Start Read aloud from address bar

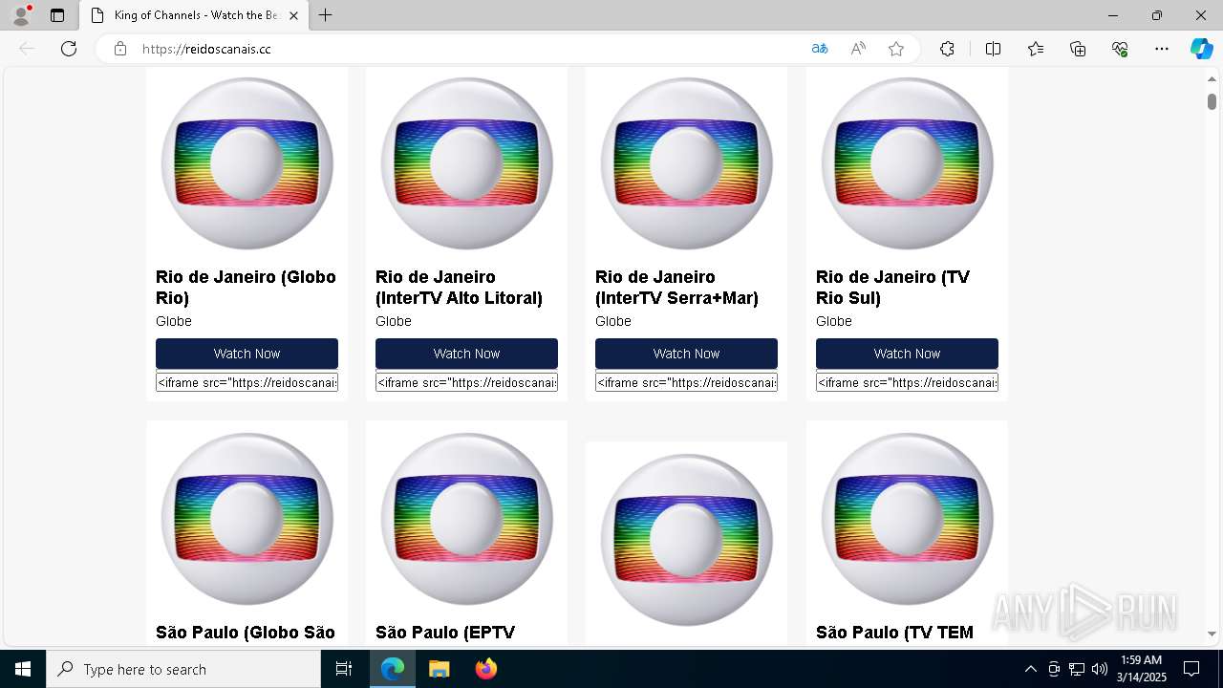point(858,49)
